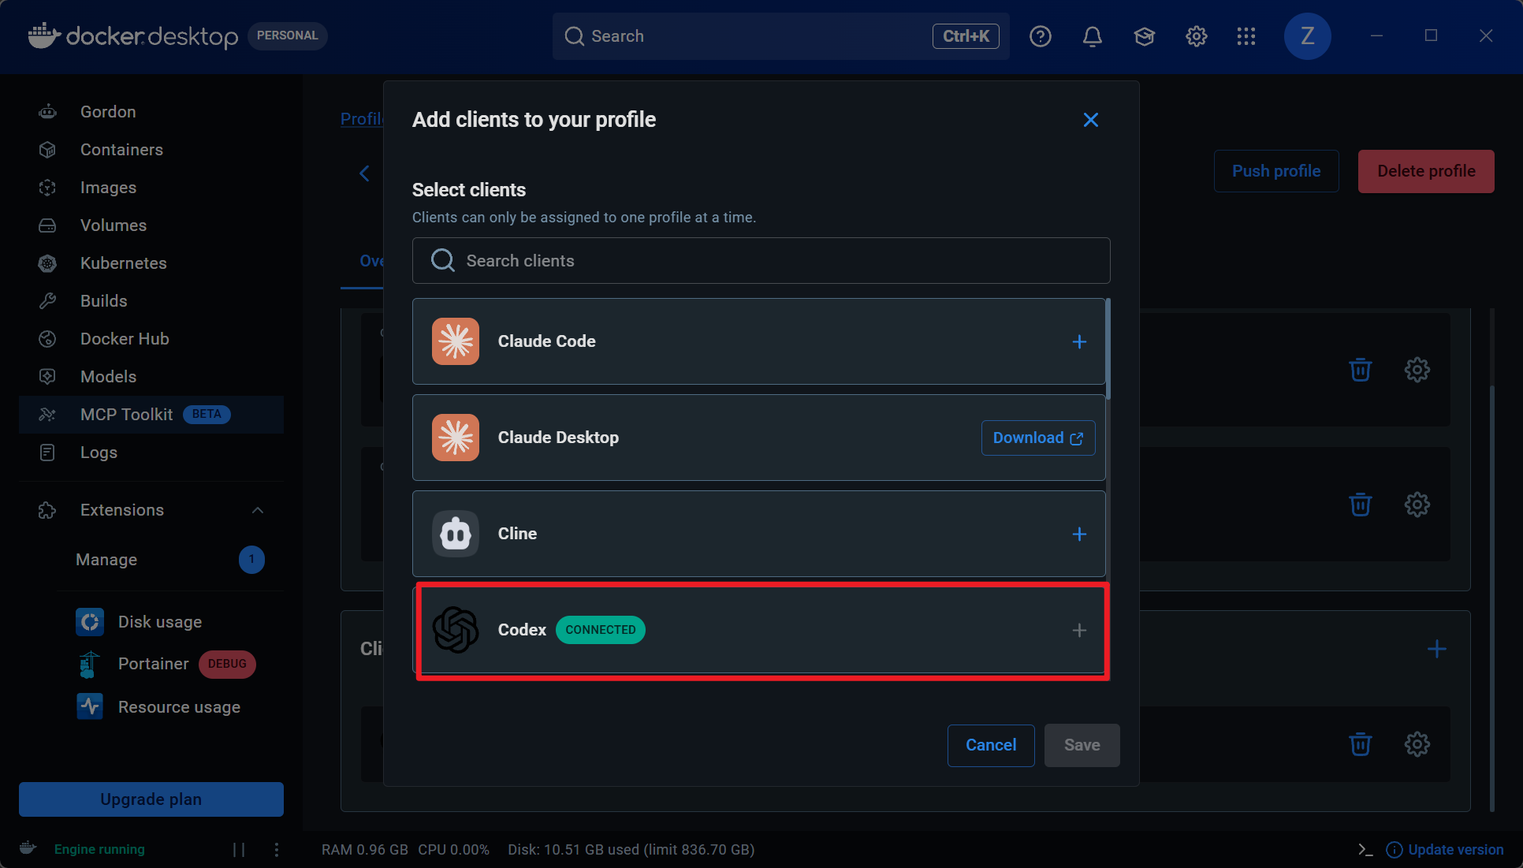1523x868 pixels.
Task: Open the help question mark icon
Action: pos(1041,36)
